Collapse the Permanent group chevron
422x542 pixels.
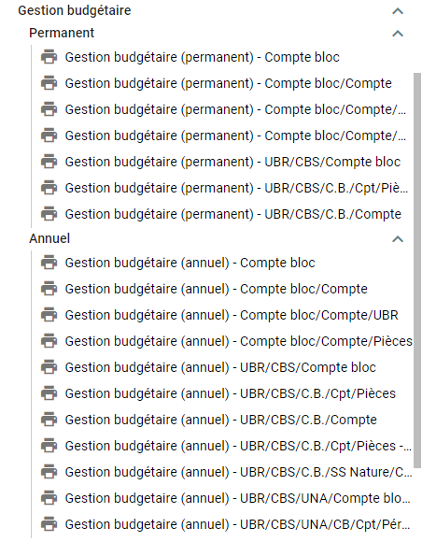click(x=398, y=34)
